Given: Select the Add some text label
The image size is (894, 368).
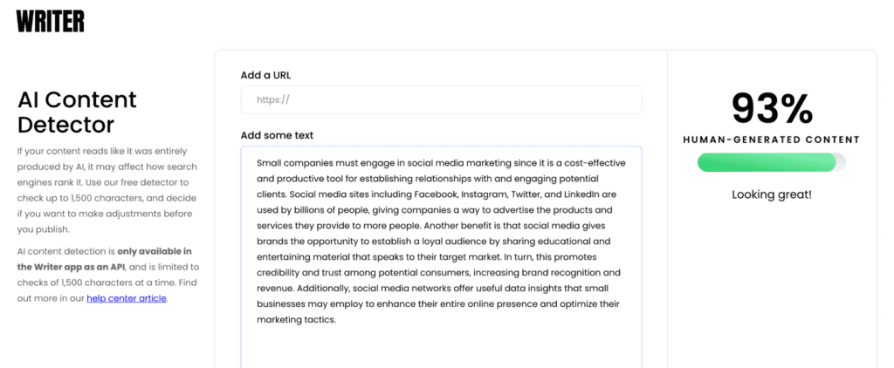Looking at the screenshot, I should pyautogui.click(x=277, y=135).
